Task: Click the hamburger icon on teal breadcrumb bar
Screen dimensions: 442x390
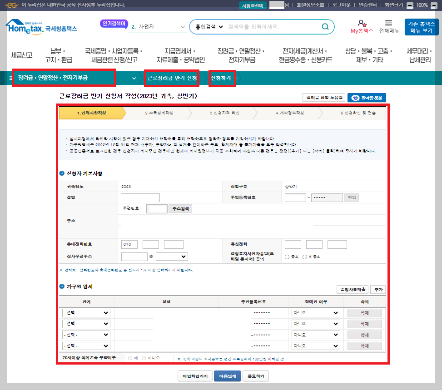Action: [10, 78]
